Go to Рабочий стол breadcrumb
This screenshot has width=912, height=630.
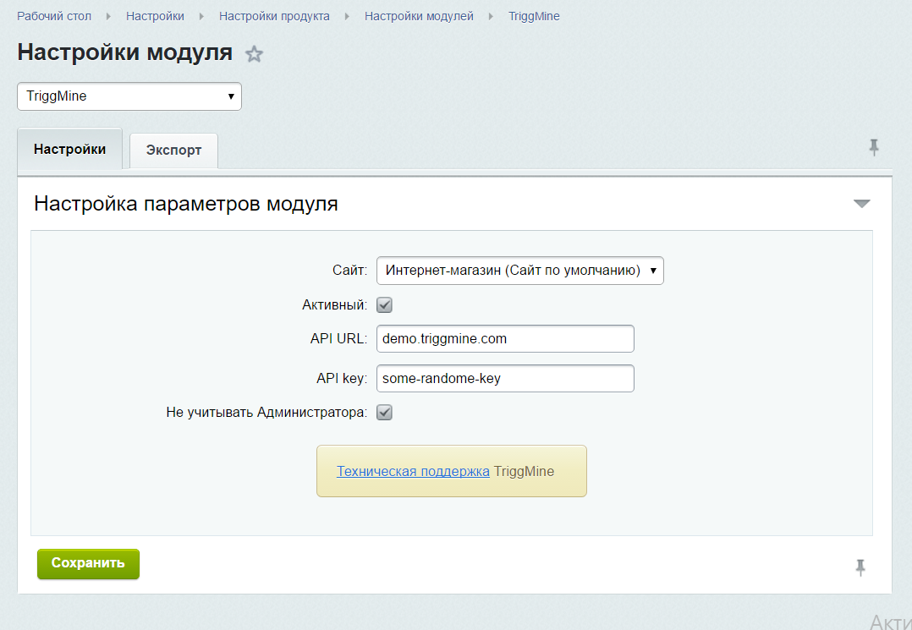(x=54, y=16)
